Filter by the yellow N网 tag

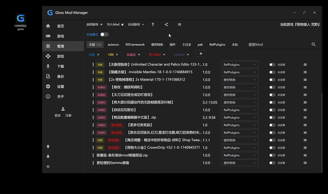click(x=110, y=55)
